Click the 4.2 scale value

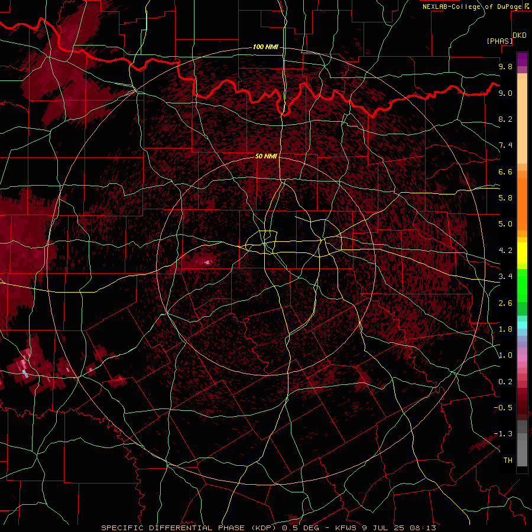[x=505, y=251]
